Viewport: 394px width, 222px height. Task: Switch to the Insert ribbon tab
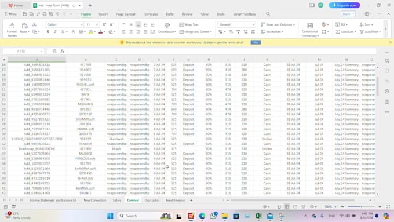(103, 14)
